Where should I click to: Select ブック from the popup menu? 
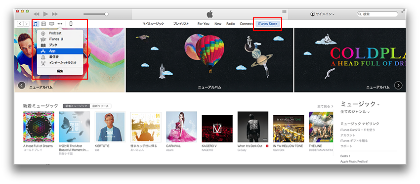[x=60, y=45]
